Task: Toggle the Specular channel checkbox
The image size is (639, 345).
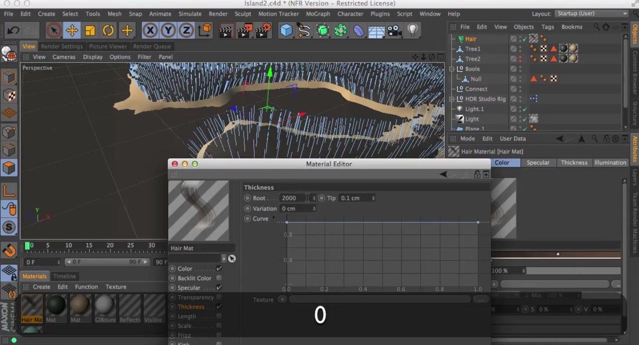Action: coord(219,288)
